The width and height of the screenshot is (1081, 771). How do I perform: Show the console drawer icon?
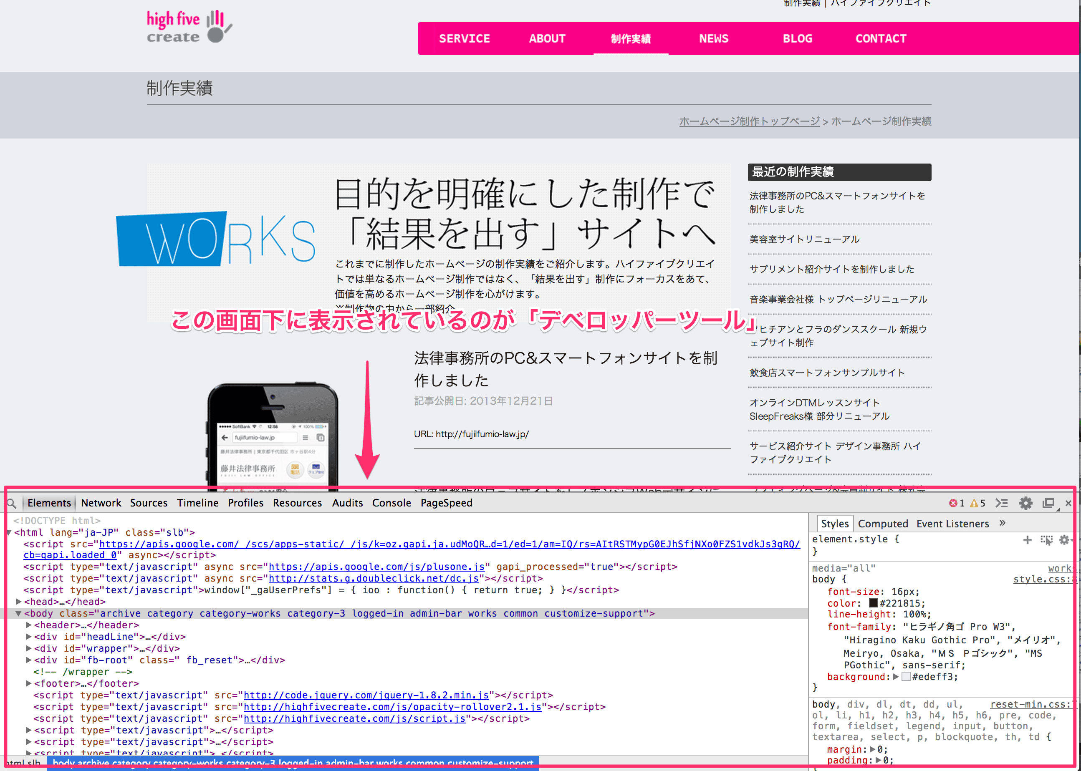(x=1002, y=503)
